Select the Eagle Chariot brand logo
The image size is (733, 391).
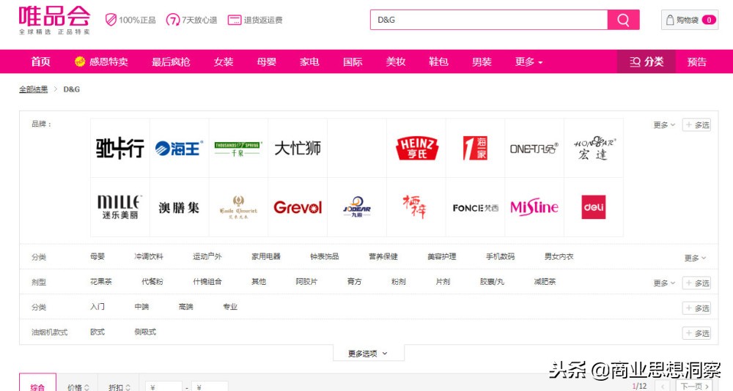point(238,207)
